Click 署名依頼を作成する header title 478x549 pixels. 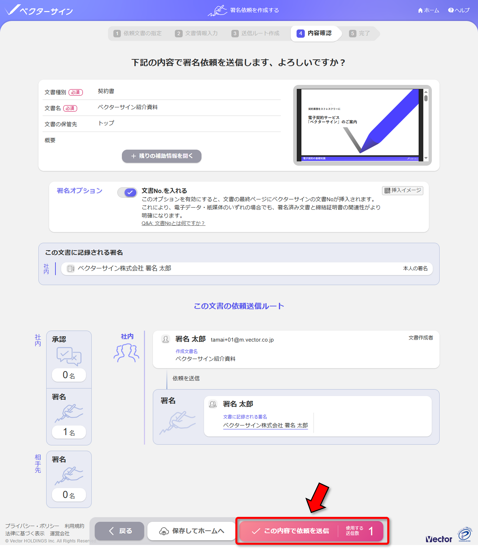coord(254,10)
